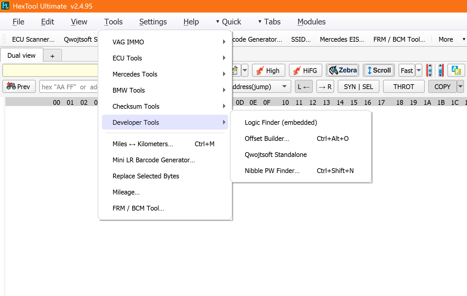The image size is (467, 296).
Task: Open Logic Finder (embedded)
Action: click(301, 122)
